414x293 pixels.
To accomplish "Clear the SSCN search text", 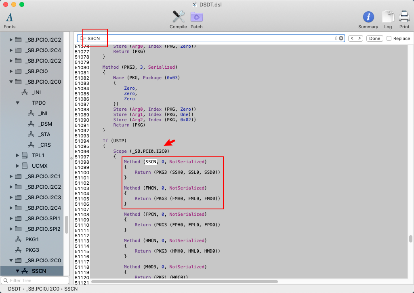I will tap(341, 38).
